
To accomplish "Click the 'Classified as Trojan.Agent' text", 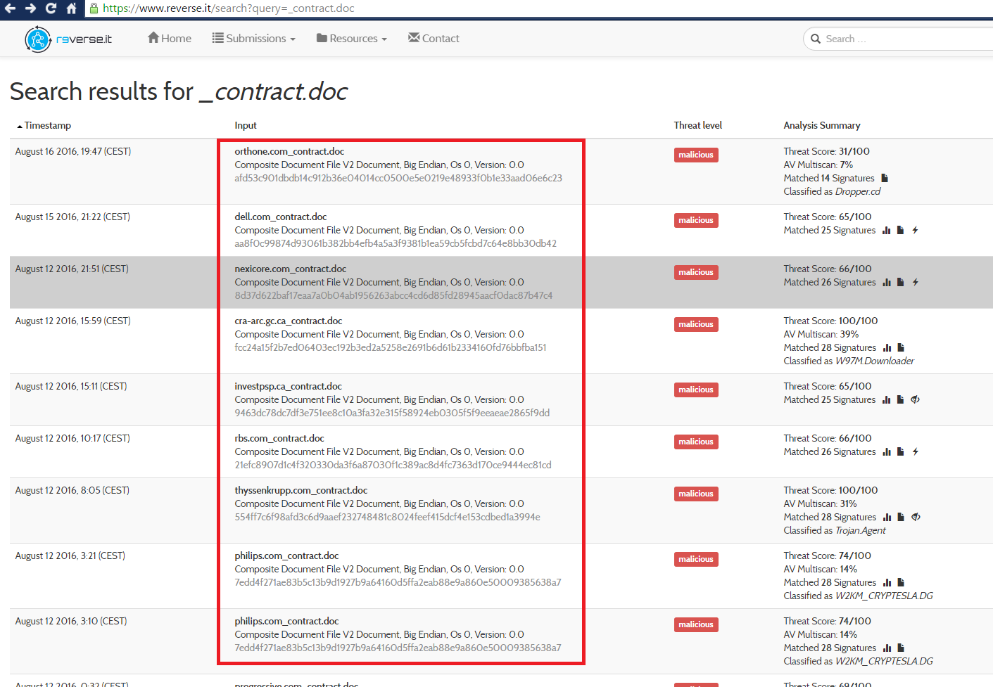I will click(x=835, y=530).
